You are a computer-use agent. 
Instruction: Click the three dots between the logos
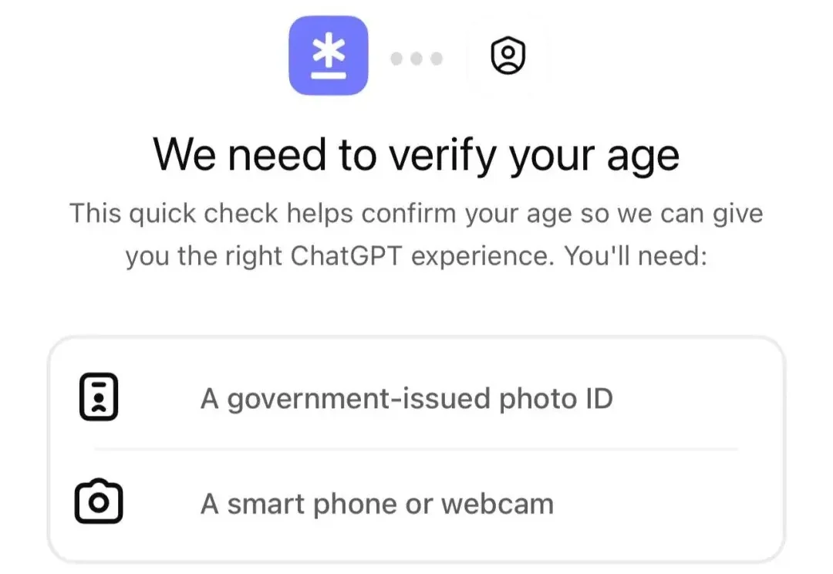(x=416, y=58)
